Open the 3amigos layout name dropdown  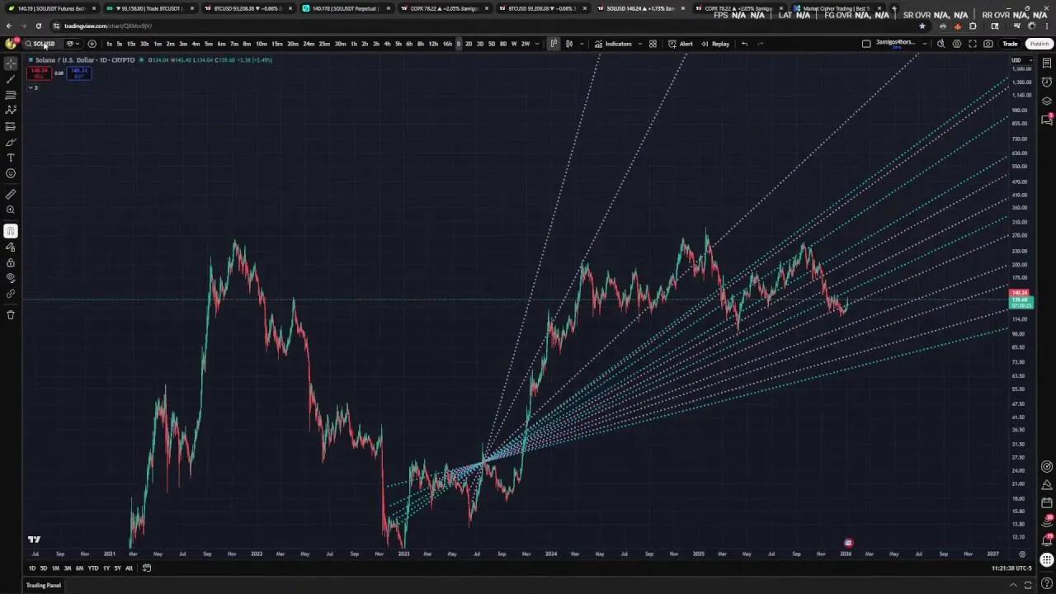pos(924,44)
